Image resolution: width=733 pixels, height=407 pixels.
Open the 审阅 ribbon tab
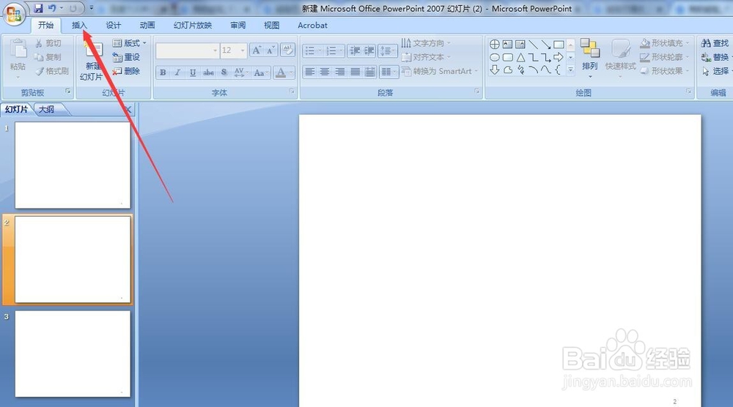(238, 25)
